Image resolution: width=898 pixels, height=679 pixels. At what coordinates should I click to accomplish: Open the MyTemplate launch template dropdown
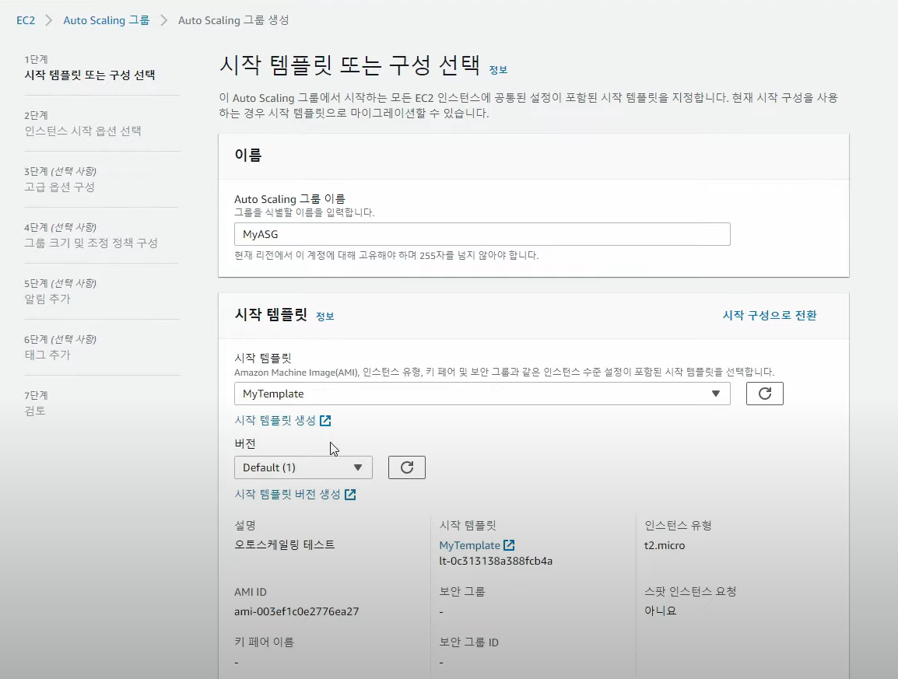(482, 394)
